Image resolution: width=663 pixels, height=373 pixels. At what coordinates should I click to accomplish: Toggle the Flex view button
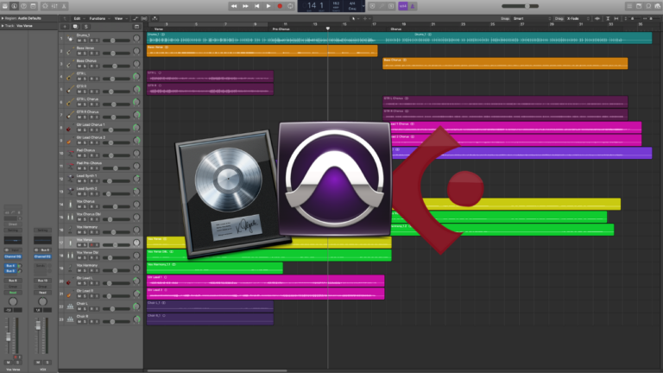coord(144,19)
